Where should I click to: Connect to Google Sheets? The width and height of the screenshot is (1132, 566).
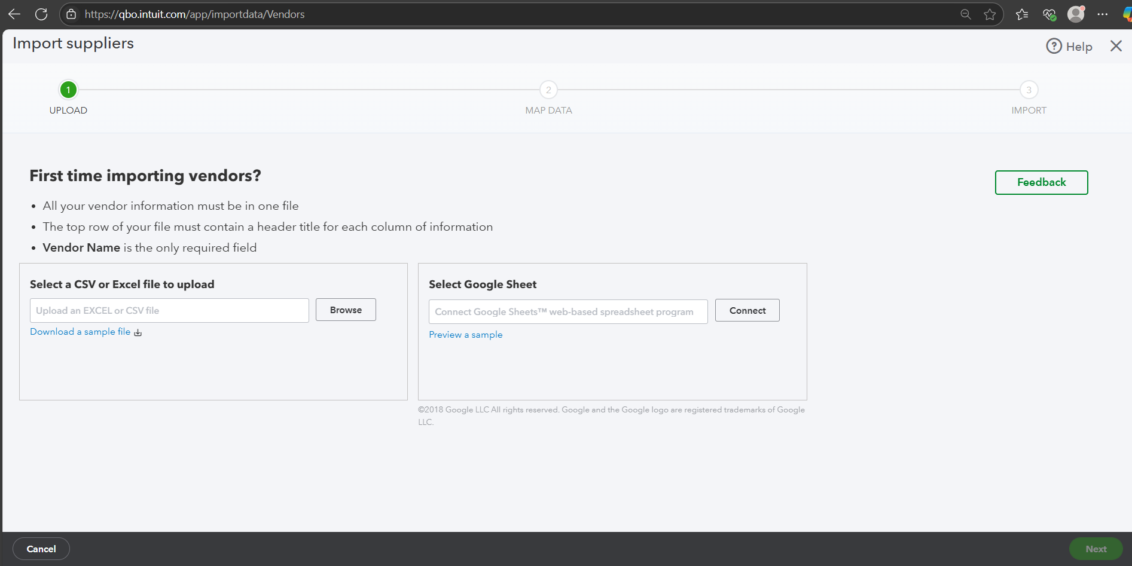pyautogui.click(x=747, y=311)
